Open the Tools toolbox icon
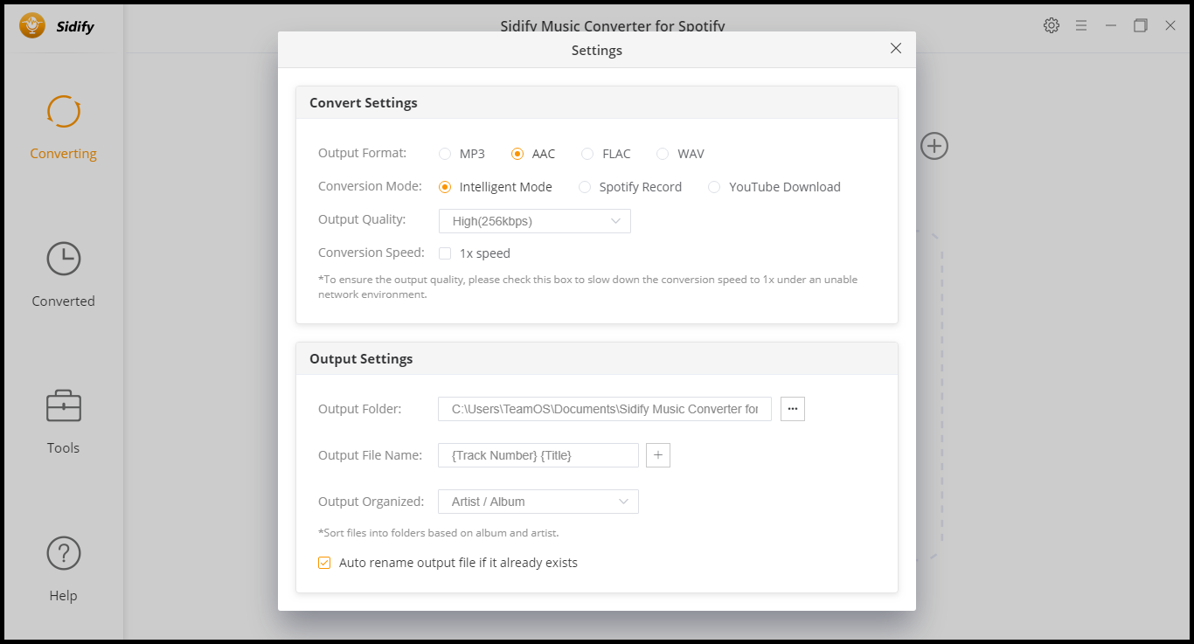This screenshot has width=1194, height=644. point(63,406)
